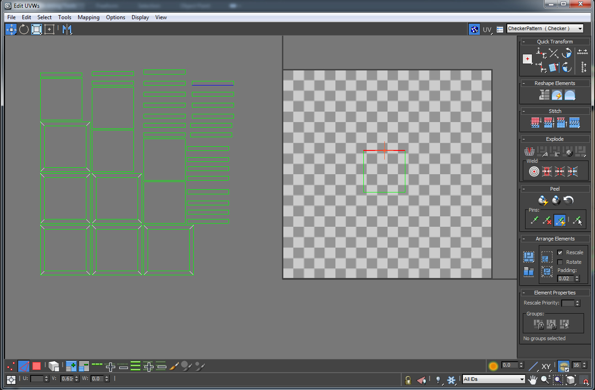Activate Target Weld in the Explode panel
Viewport: 595px width, 390px height.
click(534, 171)
